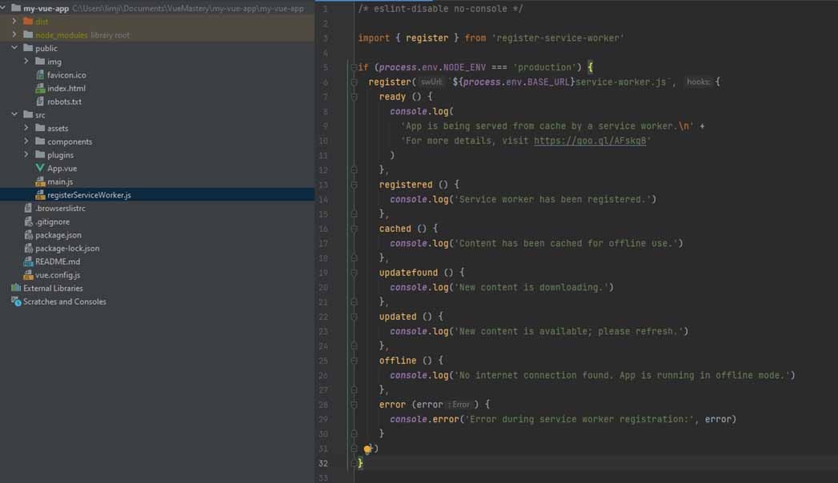Select main.js in the project tree
This screenshot has width=838, height=483.
[60, 182]
